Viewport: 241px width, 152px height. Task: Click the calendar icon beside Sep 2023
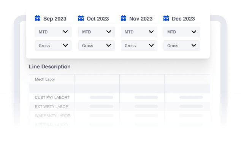[x=38, y=18]
